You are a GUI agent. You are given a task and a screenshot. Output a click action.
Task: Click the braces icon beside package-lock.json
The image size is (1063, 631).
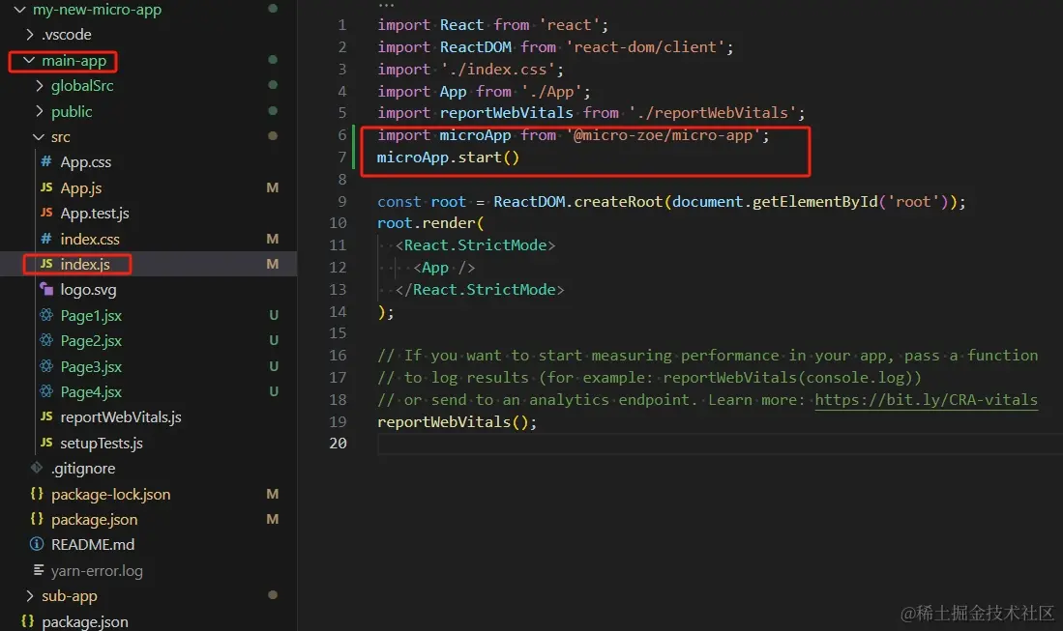tap(37, 494)
